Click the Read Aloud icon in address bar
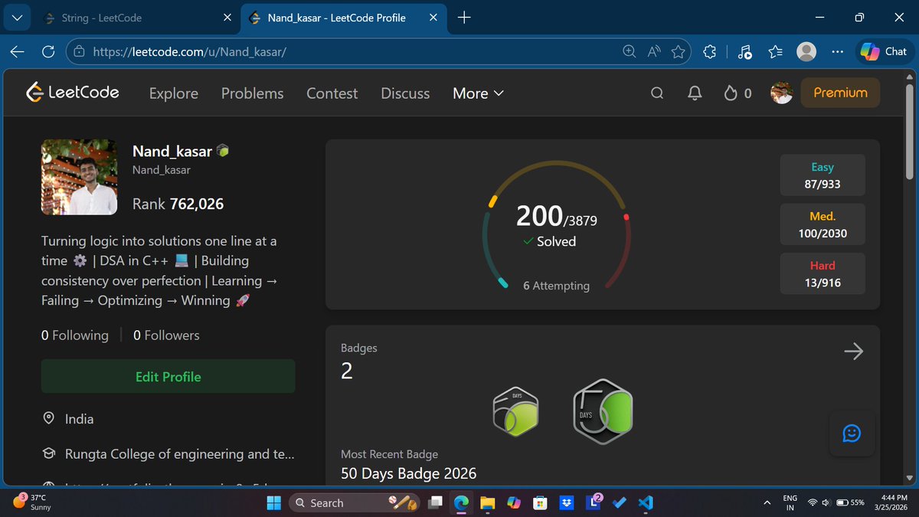Screen dimensions: 919x517 [653, 51]
